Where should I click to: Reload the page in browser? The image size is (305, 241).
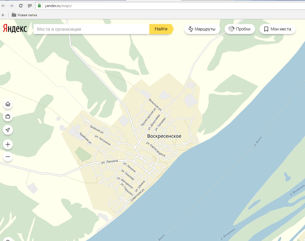tap(20, 6)
